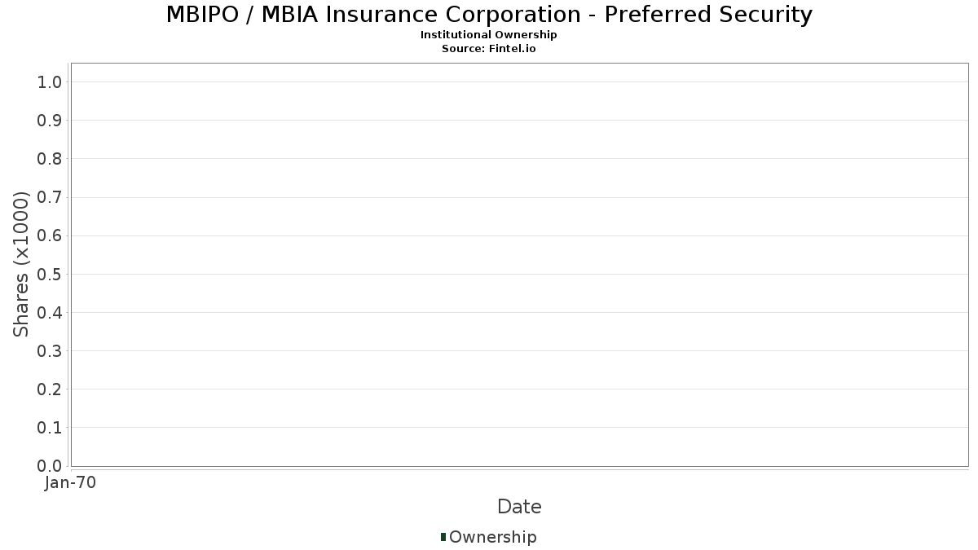978x550 pixels.
Task: Click the 0.4 y-axis tick label
Action: [50, 312]
